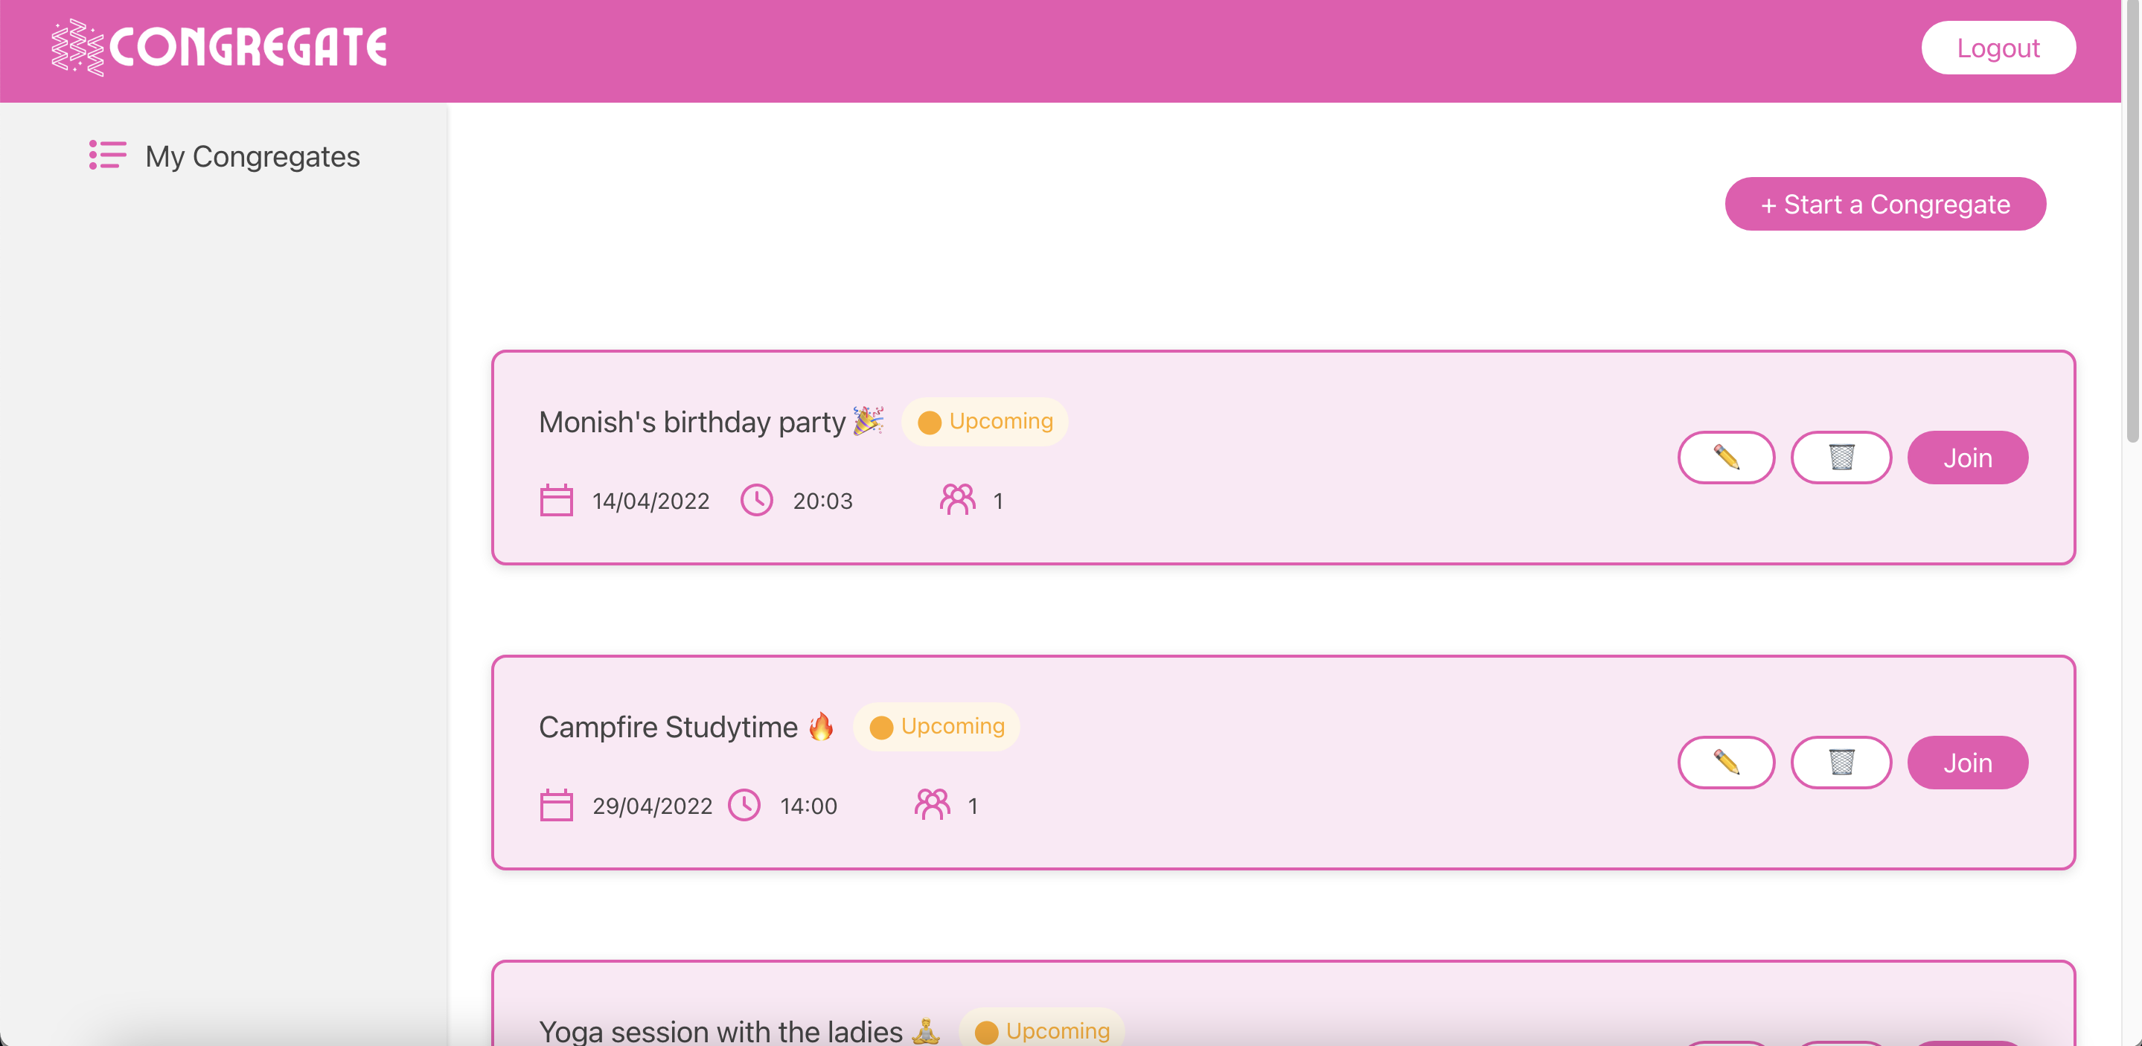This screenshot has width=2142, height=1046.
Task: Click the Yoga session with the ladies title
Action: pos(720,1031)
